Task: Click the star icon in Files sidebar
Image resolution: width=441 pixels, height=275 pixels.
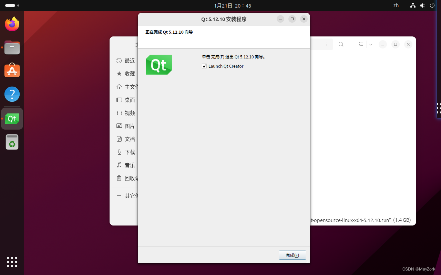Action: coord(119,74)
